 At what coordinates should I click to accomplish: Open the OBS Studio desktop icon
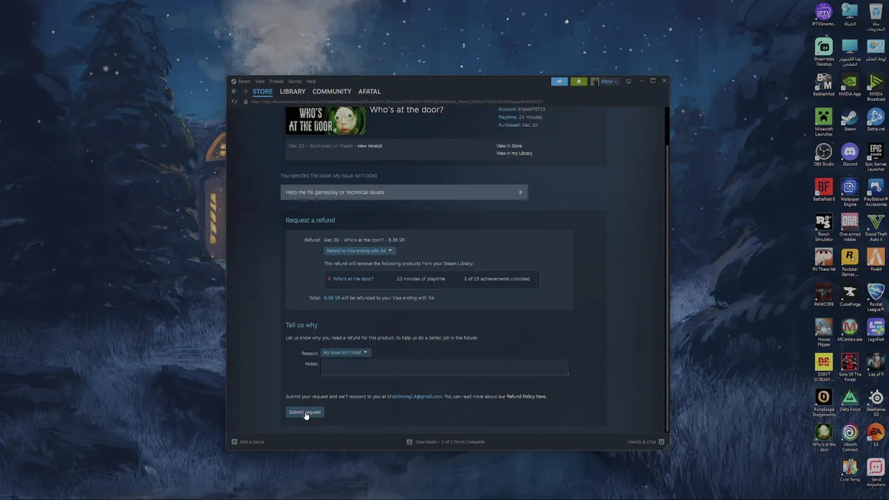[x=824, y=156]
